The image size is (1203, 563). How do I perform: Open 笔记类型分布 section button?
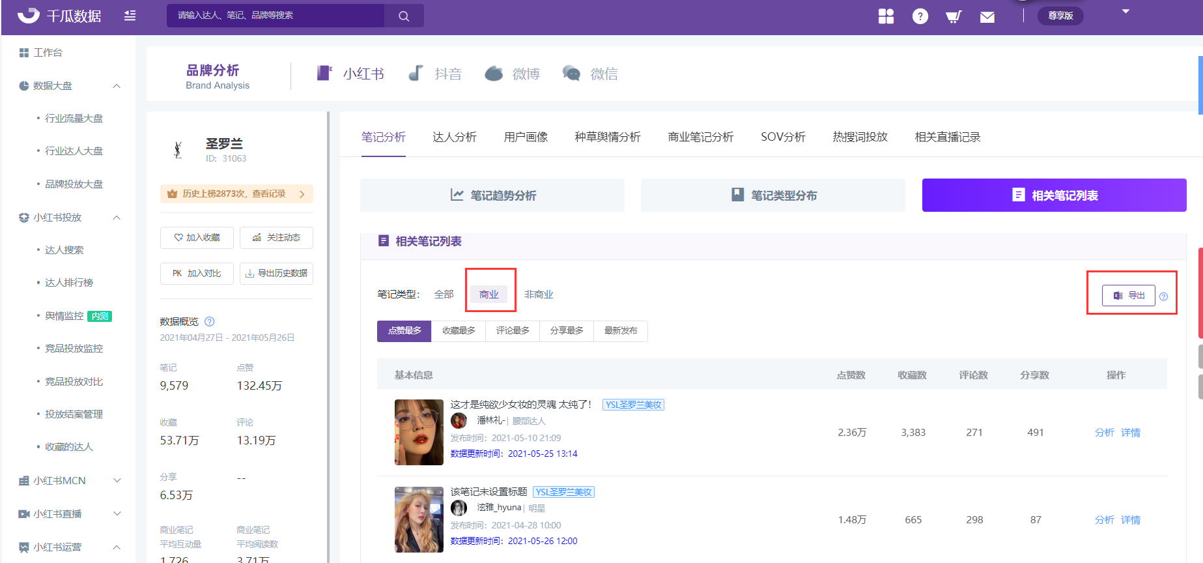tap(773, 195)
